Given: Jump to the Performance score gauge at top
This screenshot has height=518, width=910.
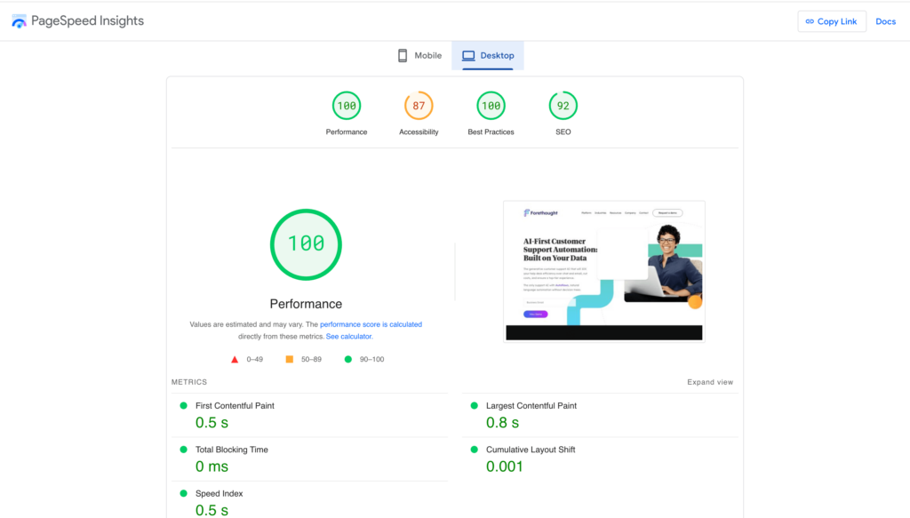Looking at the screenshot, I should (x=347, y=106).
